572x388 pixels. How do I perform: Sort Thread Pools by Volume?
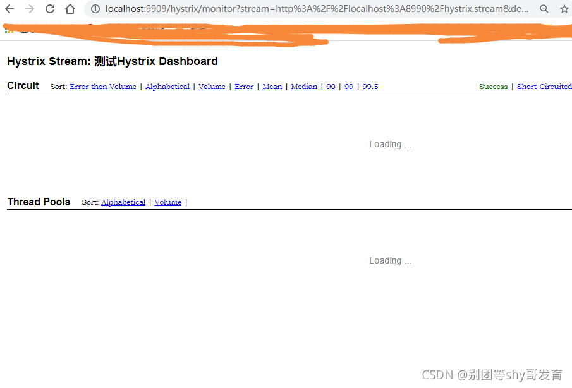click(167, 202)
